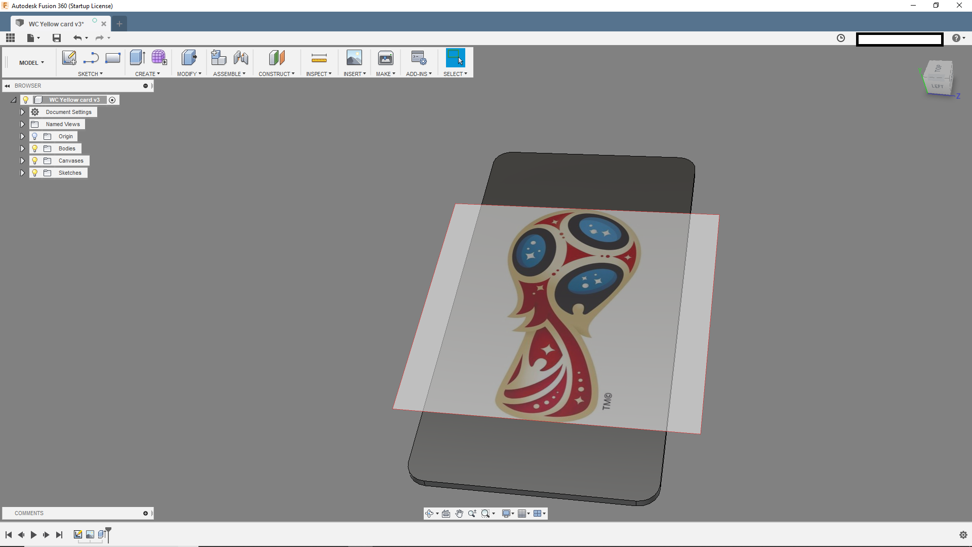The width and height of the screenshot is (972, 547).
Task: Expand the Origin folder node
Action: 22,136
